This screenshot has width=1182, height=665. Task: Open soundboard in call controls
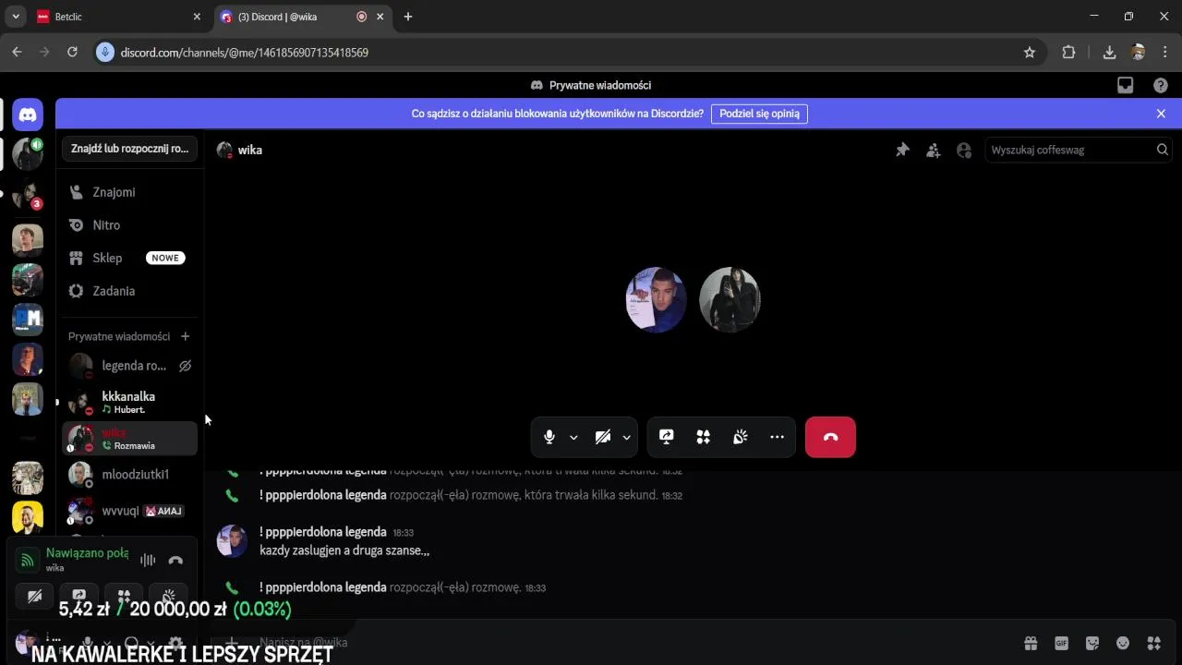click(x=741, y=437)
